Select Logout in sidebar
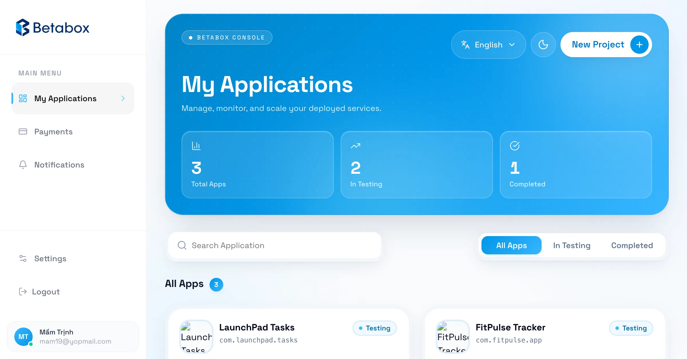Viewport: 687px width, 359px height. click(x=73, y=292)
